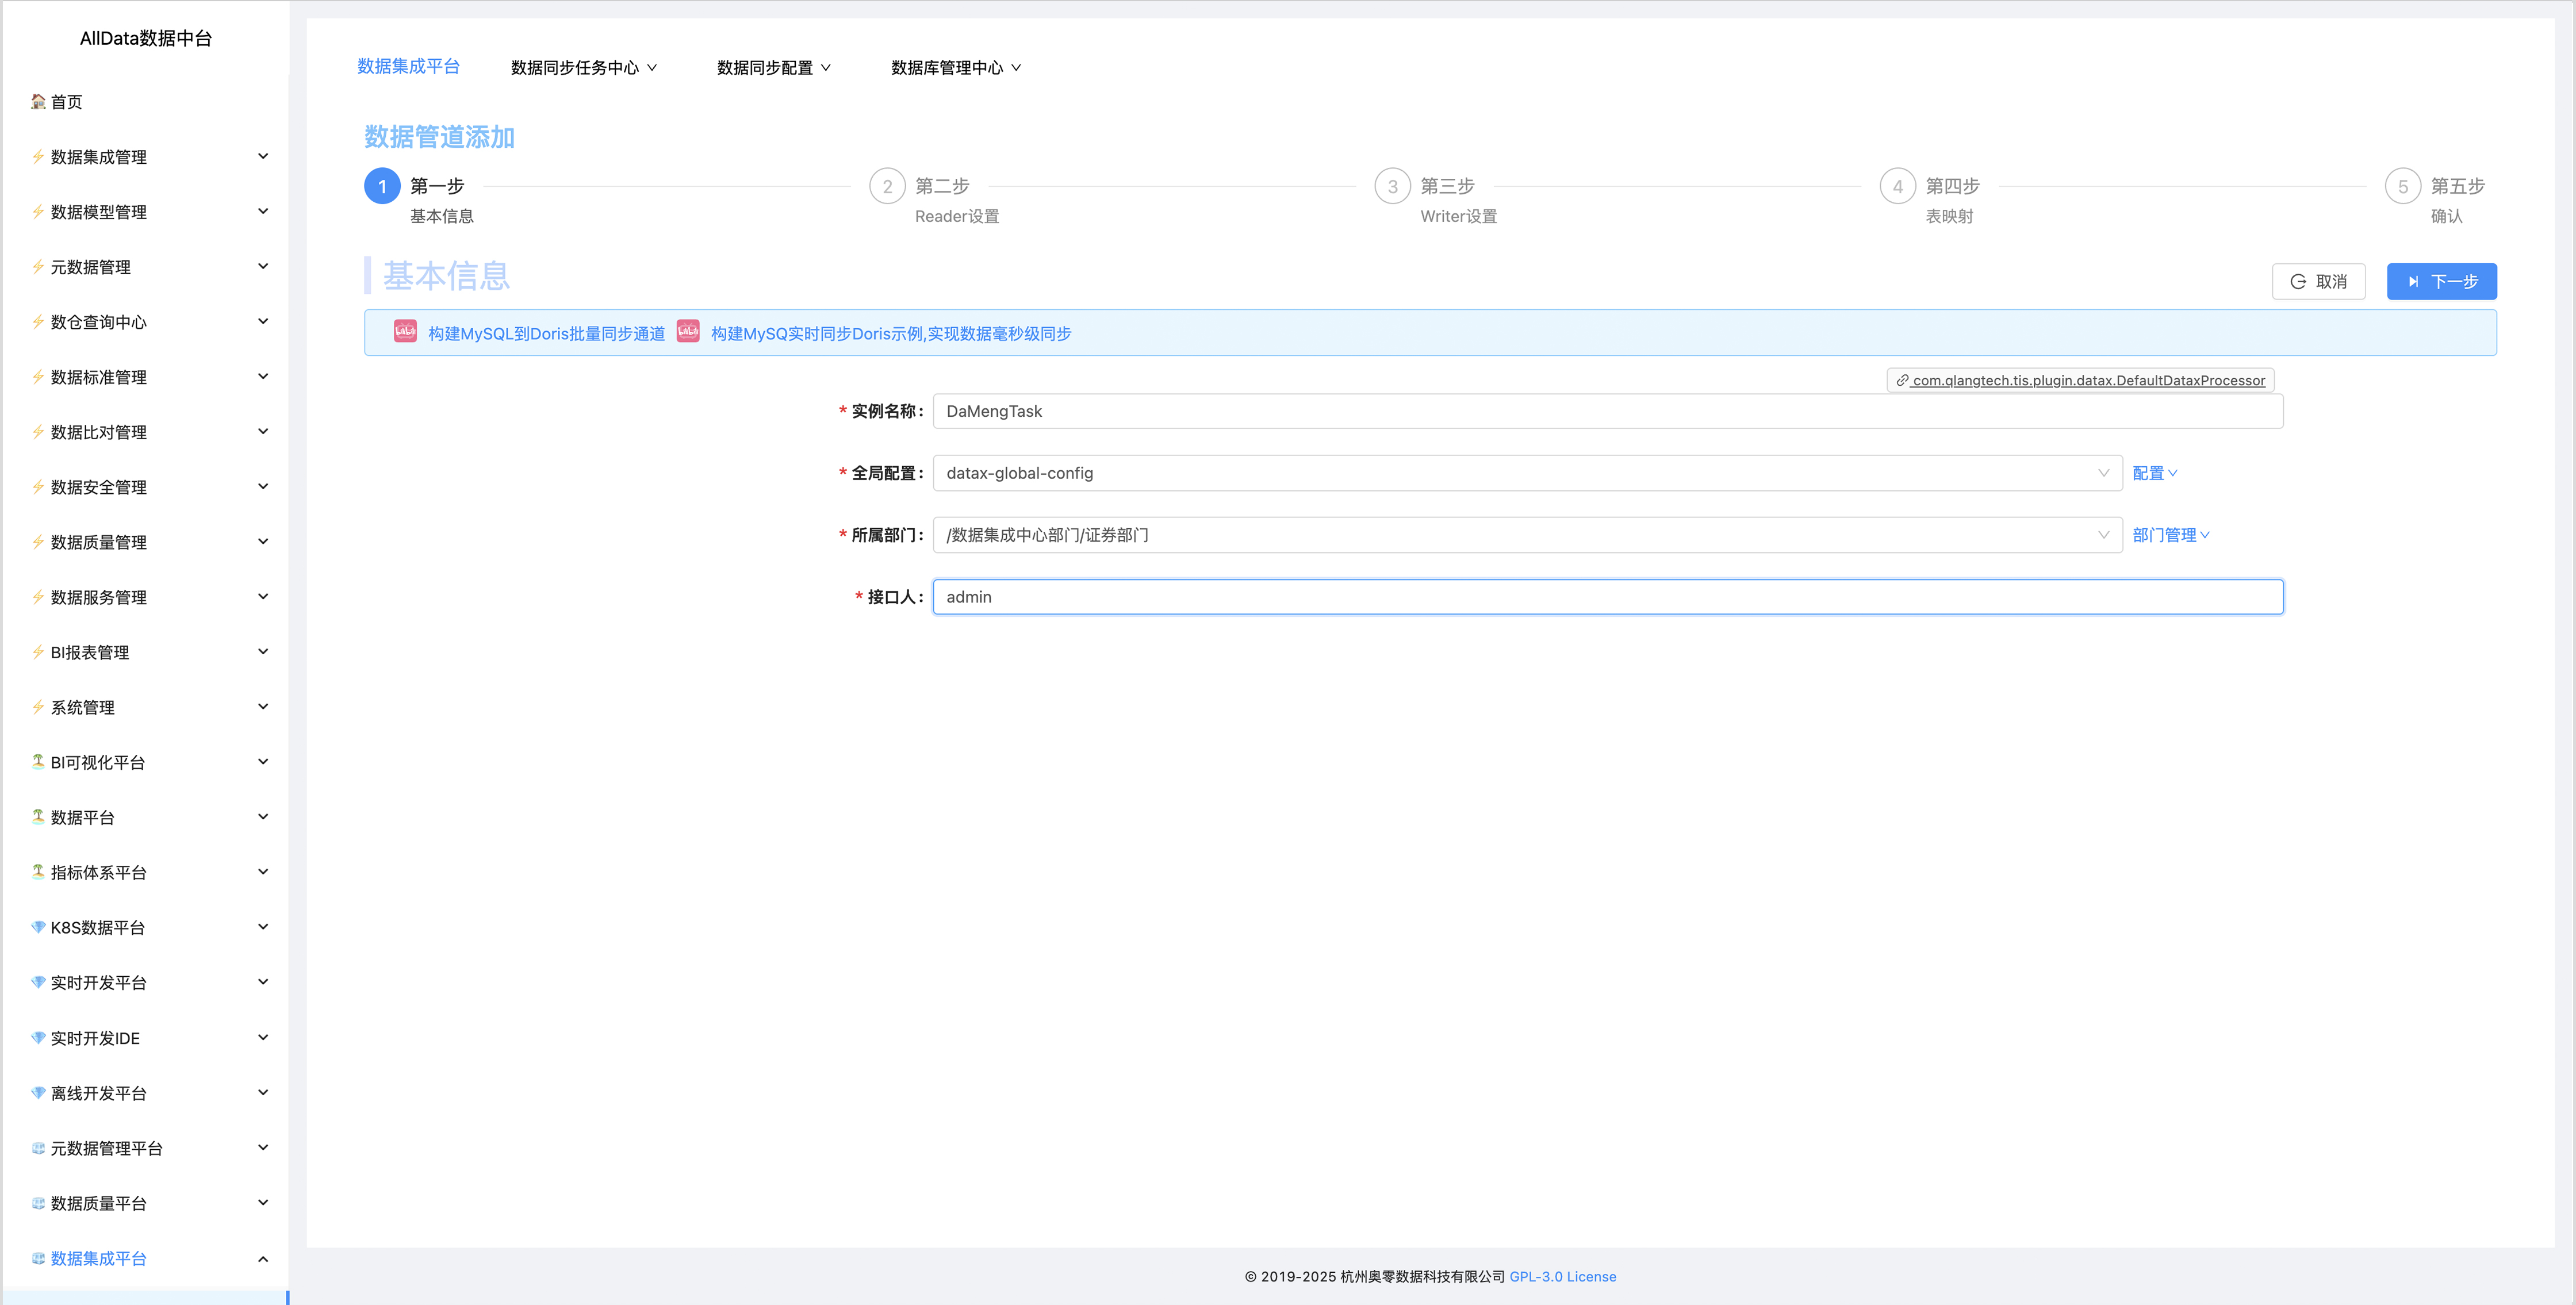
Task: Click the link icon beside DefaultDataxProcessor
Action: (1902, 380)
